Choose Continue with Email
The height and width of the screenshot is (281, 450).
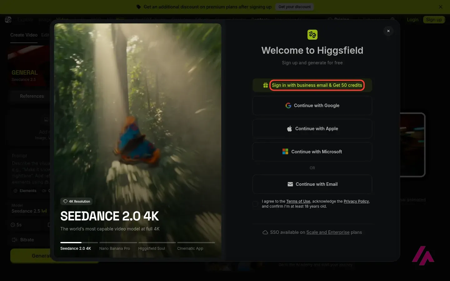point(312,184)
